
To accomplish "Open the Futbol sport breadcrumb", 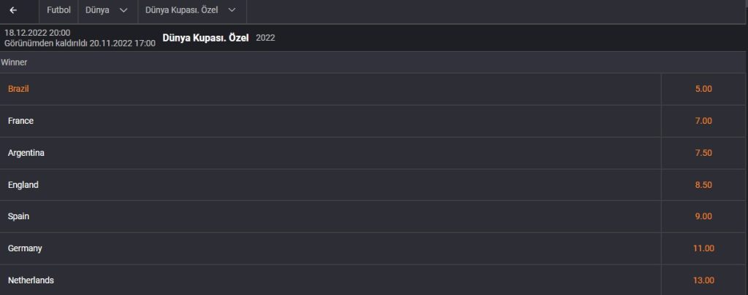I will click(x=58, y=10).
